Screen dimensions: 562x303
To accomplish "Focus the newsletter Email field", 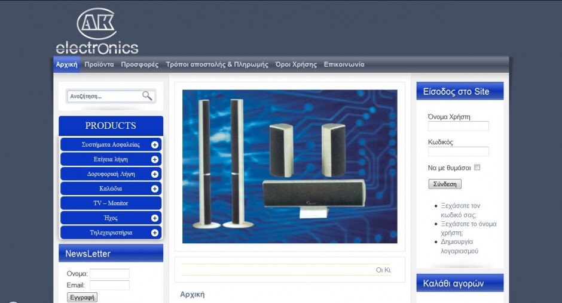I will [109, 285].
